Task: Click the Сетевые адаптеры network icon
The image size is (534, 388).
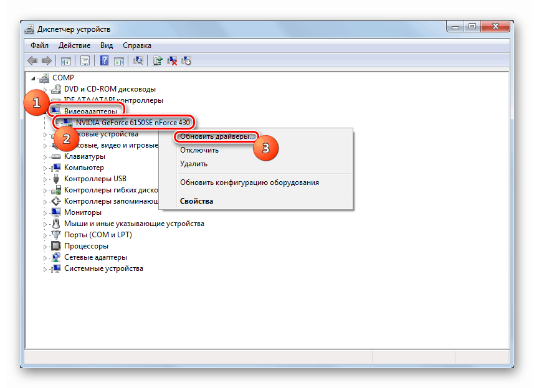Action: tap(56, 257)
